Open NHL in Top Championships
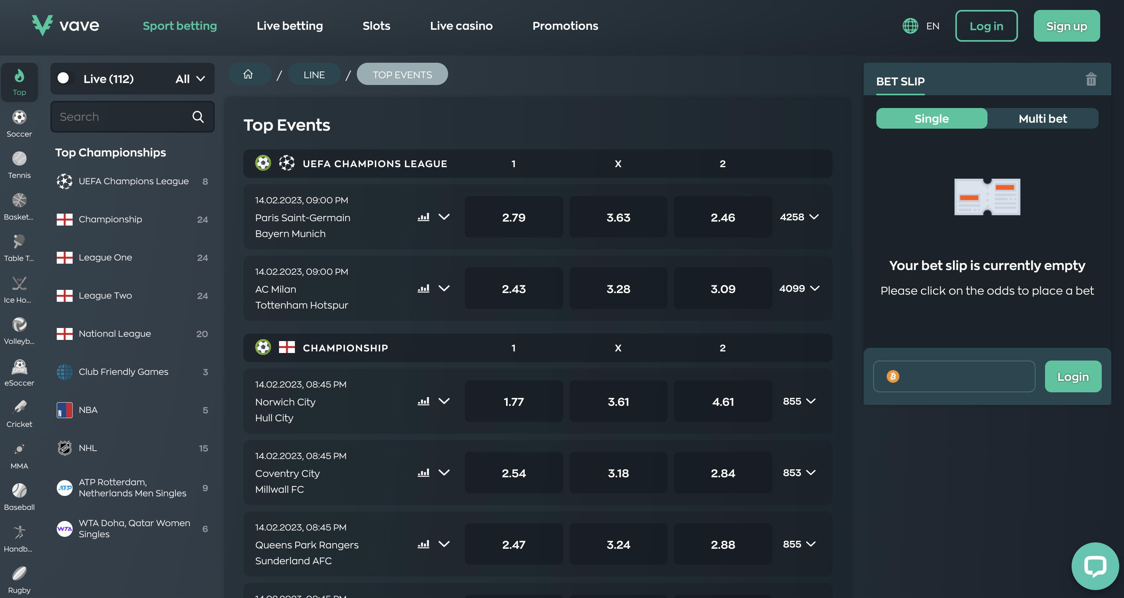Screen dimensions: 1124x598 tap(132, 448)
